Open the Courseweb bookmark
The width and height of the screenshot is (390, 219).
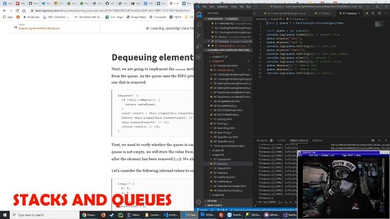(x=158, y=17)
